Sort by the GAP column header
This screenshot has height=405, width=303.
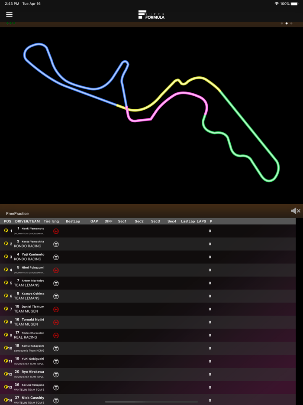pos(94,221)
